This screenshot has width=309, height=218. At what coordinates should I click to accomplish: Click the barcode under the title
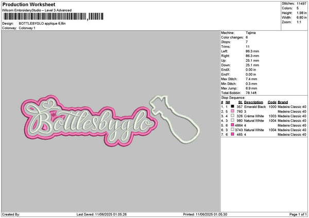click(54, 16)
